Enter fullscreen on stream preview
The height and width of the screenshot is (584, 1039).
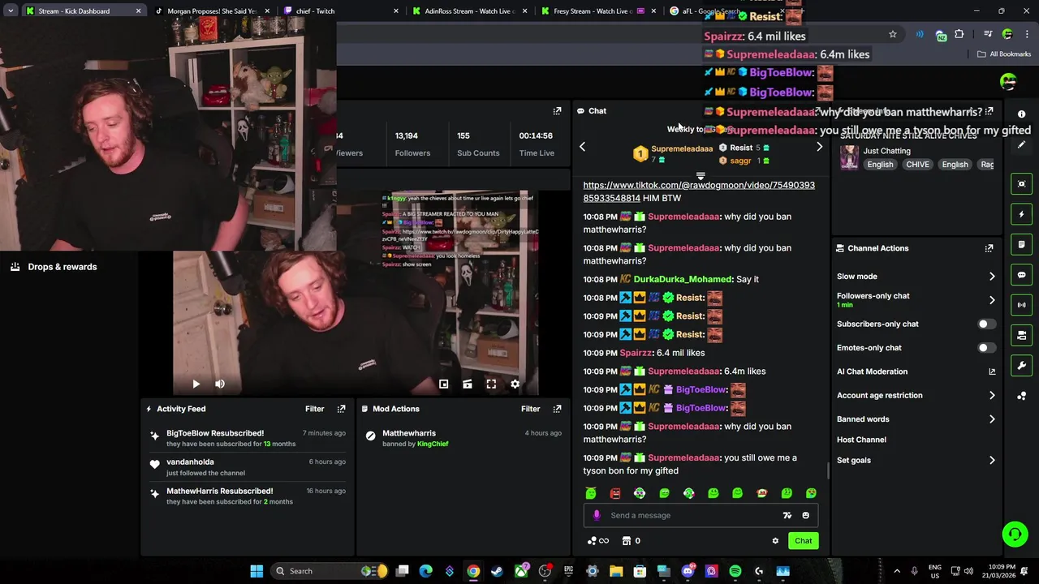click(491, 384)
